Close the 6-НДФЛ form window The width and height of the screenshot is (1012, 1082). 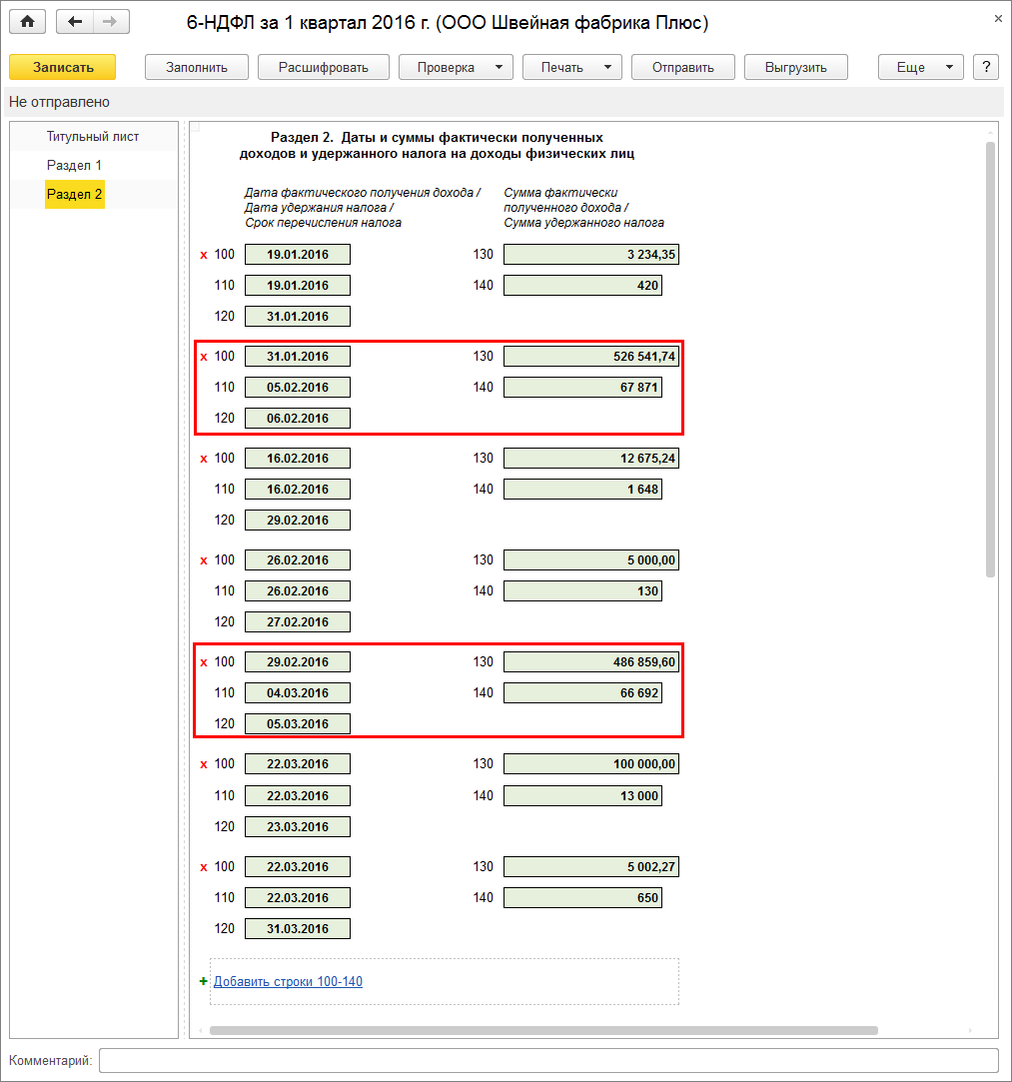point(998,19)
